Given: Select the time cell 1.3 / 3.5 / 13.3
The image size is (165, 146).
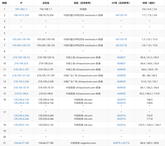Looking at the screenshot, I should [x=150, y=39].
